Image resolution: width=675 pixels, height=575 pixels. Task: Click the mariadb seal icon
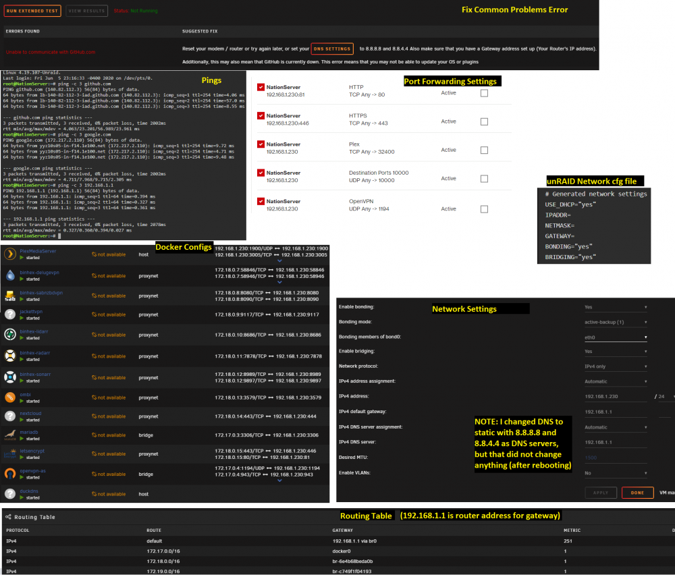coord(10,435)
